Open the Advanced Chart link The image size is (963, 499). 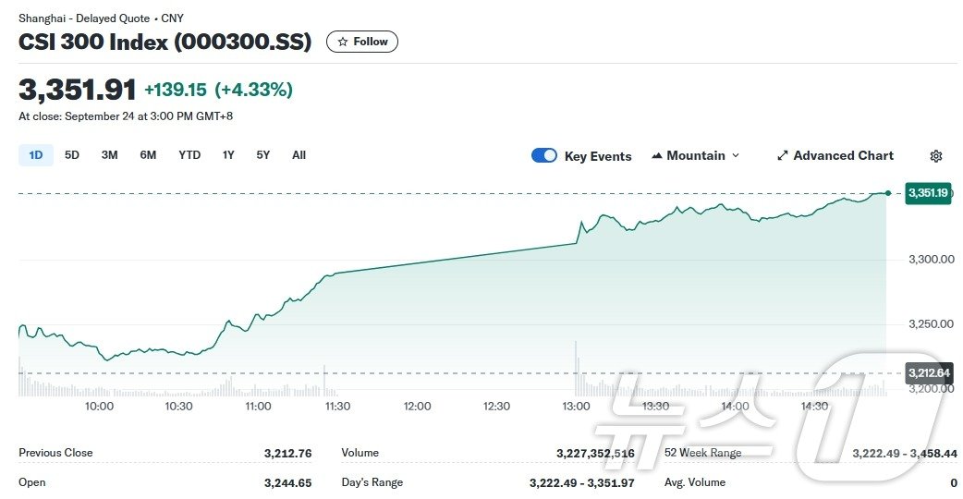(843, 155)
